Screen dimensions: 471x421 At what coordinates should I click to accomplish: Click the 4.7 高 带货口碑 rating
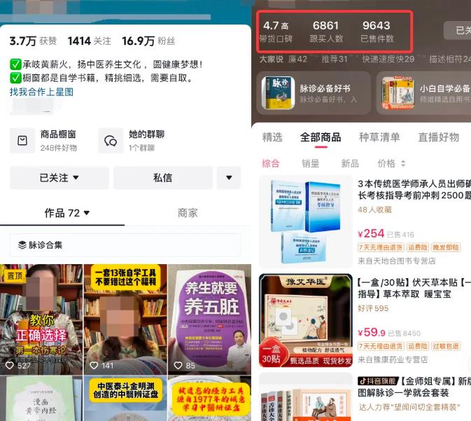click(276, 32)
